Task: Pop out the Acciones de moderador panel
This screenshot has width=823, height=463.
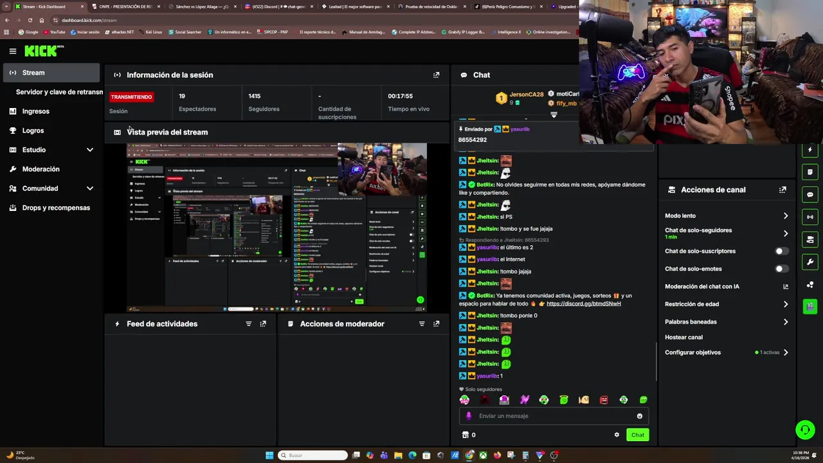Action: [436, 324]
